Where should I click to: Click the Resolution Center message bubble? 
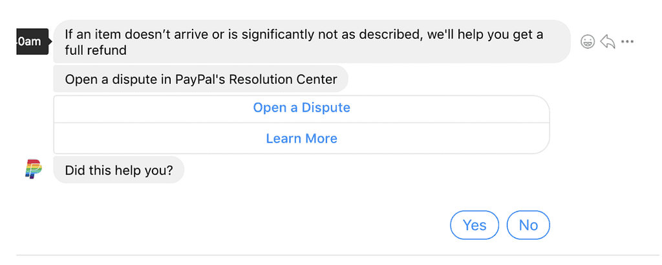pyautogui.click(x=200, y=79)
